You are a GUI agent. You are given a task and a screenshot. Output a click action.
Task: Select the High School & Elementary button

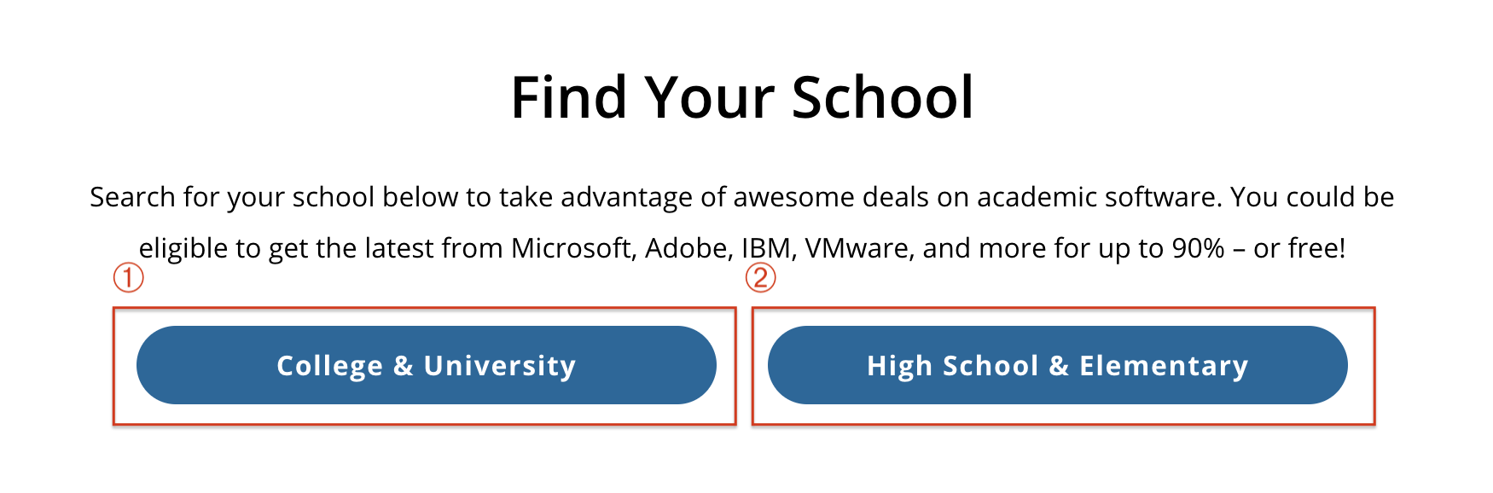[x=1057, y=365]
